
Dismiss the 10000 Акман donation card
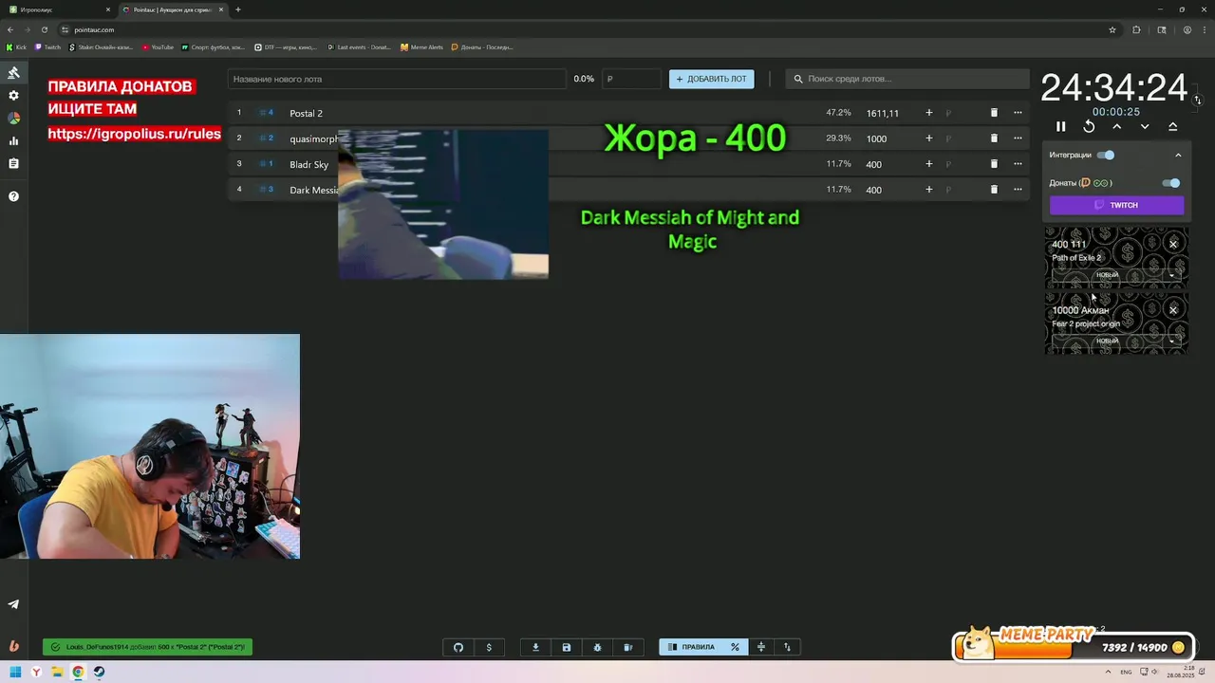pyautogui.click(x=1172, y=310)
